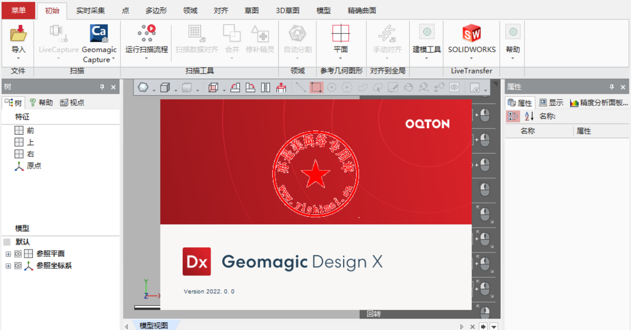Click the 帮助 ribbon icon
The height and width of the screenshot is (330, 631).
(x=513, y=32)
